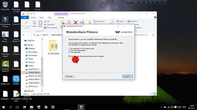Image resolution: width=197 pixels, height=110 pixels.
Task: Select the Web Page Maker desktop icon
Action: [5, 52]
